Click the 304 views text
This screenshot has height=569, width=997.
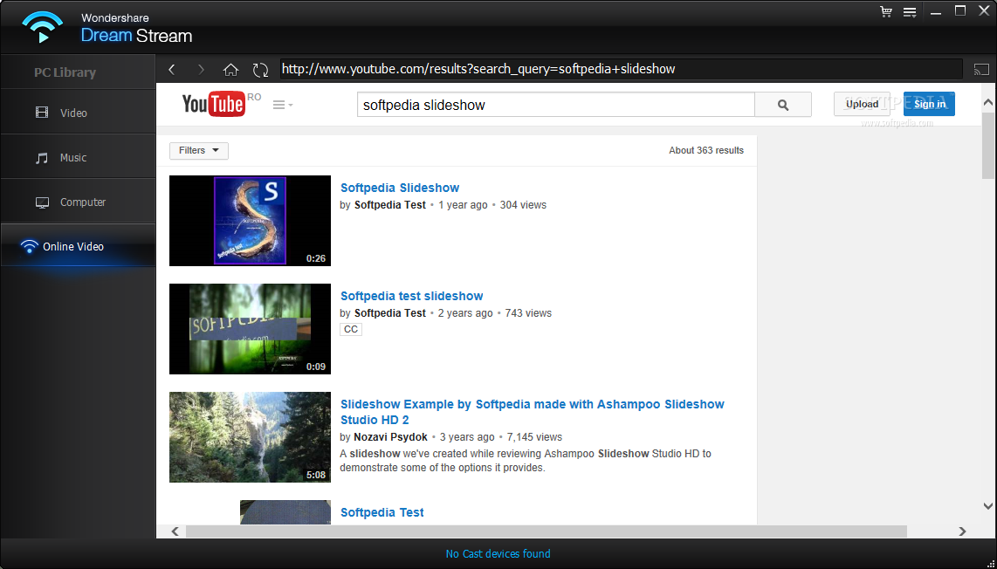pyautogui.click(x=523, y=205)
